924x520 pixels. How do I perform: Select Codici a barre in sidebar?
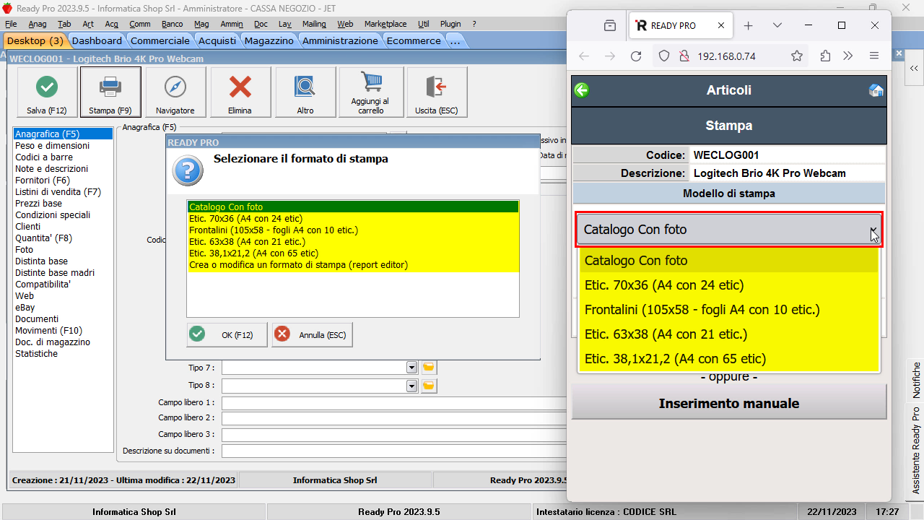[x=44, y=157]
